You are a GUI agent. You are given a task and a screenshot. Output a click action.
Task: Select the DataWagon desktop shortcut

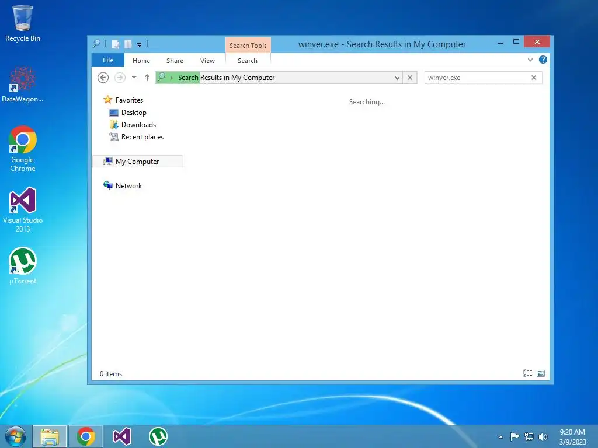tap(23, 85)
